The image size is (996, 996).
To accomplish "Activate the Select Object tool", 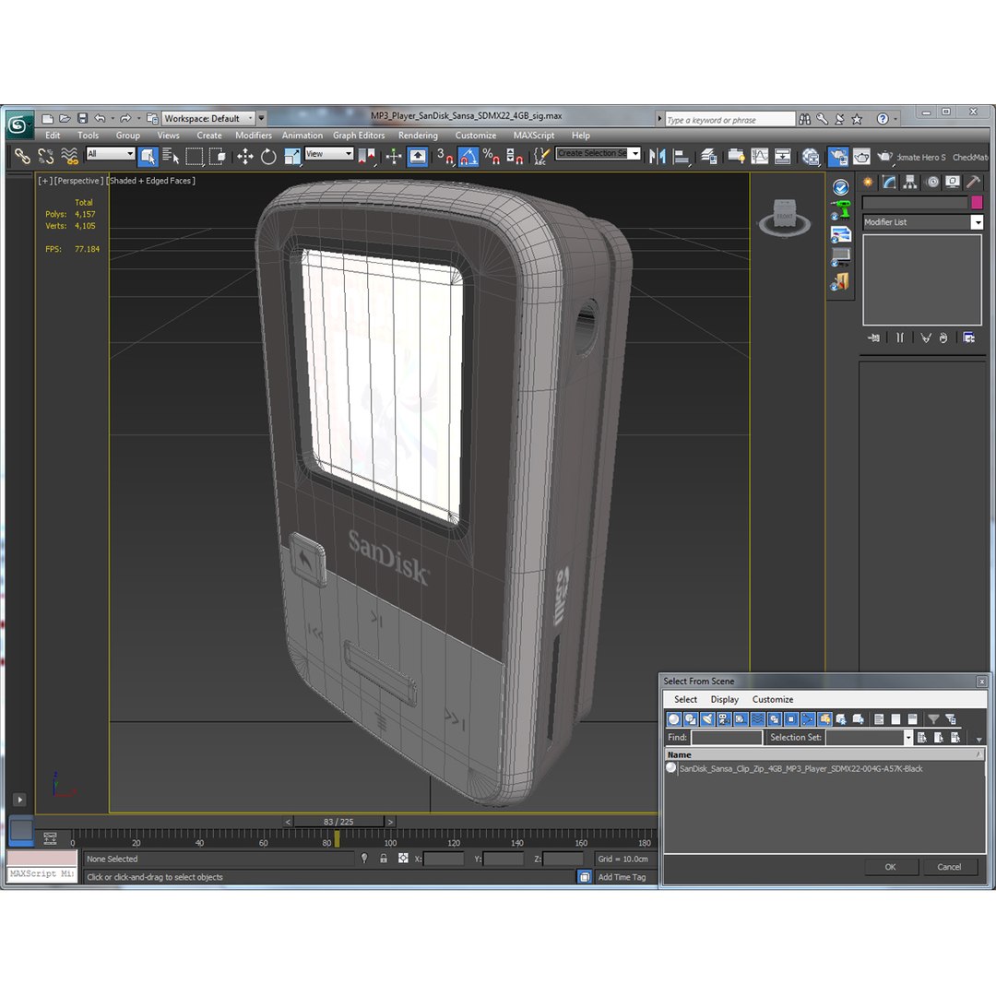I will pyautogui.click(x=148, y=156).
